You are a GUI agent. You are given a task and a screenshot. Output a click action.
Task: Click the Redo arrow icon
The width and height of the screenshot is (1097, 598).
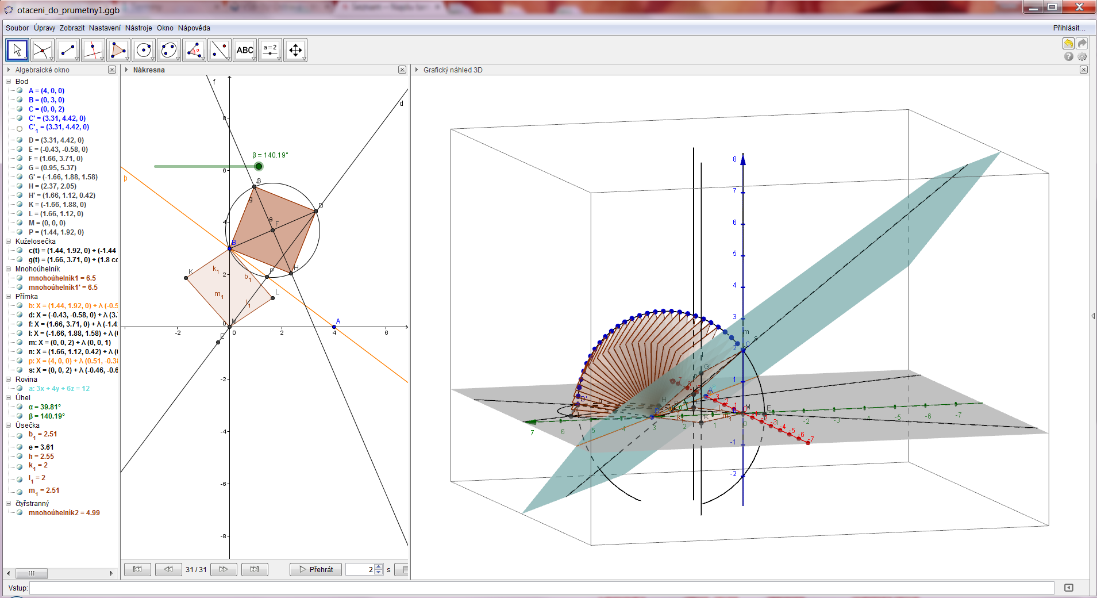click(1082, 44)
